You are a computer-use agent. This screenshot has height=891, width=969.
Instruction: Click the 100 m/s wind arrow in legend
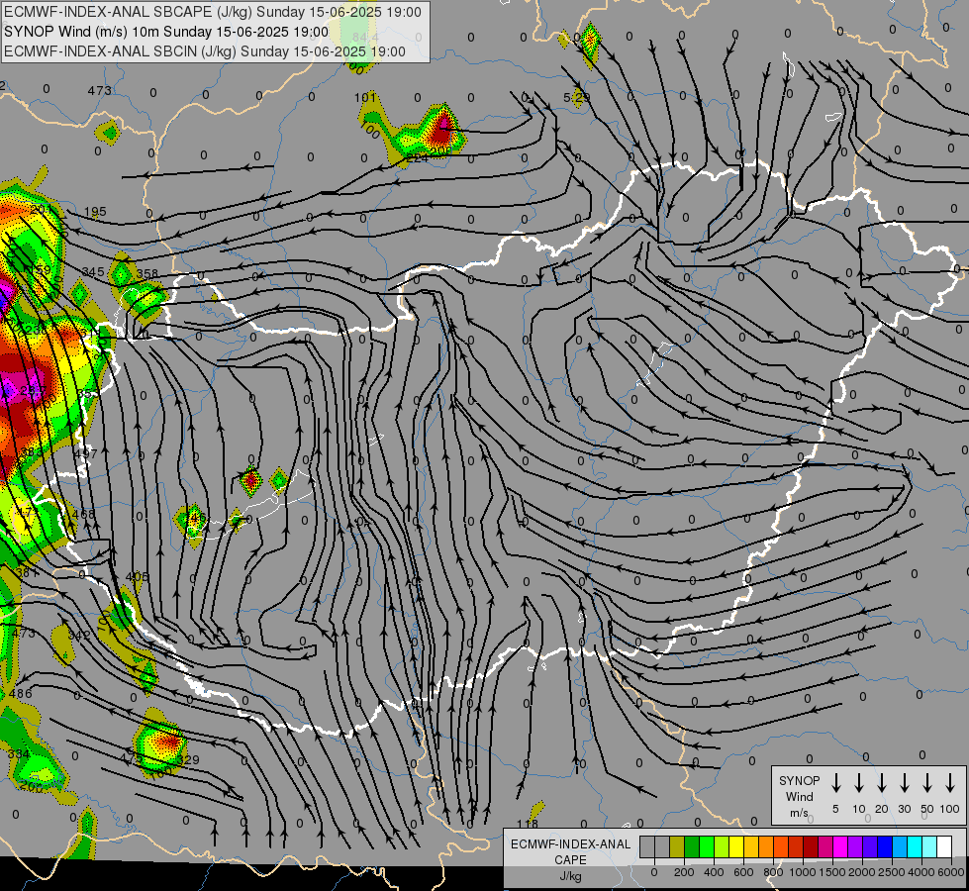click(x=950, y=783)
